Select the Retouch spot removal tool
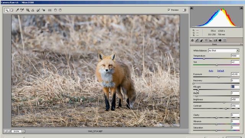Image resolution: width=245 pixels, height=138 pixels. tap(38, 10)
